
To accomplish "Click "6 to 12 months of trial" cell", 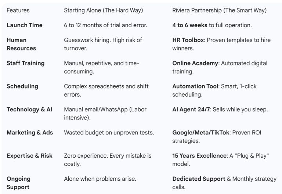I will click(106, 25).
